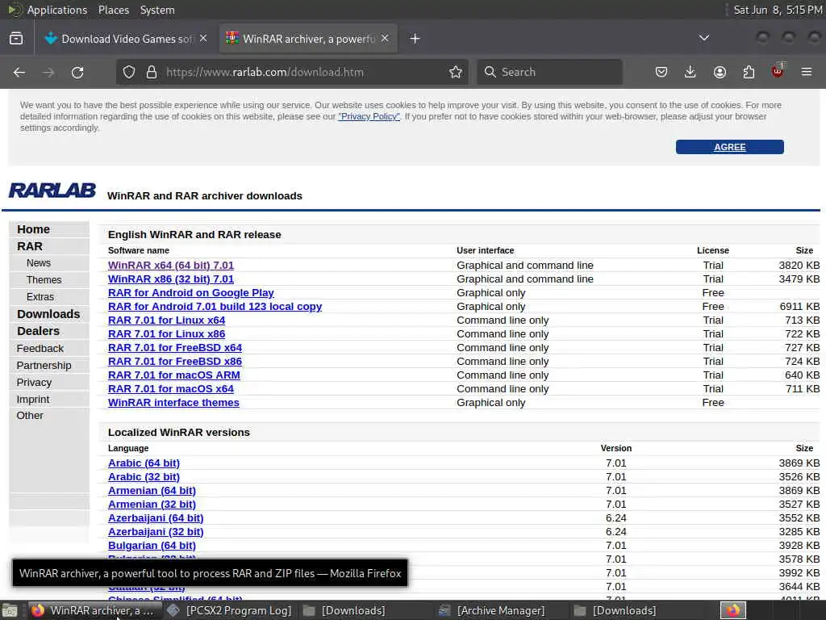Image resolution: width=826 pixels, height=620 pixels.
Task: Open the Privacy Policy link
Action: coord(369,116)
